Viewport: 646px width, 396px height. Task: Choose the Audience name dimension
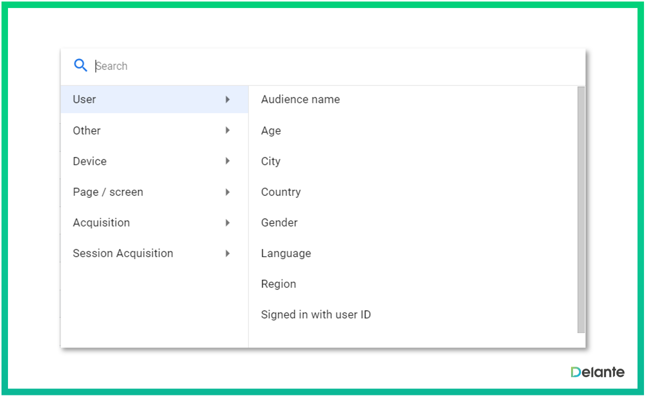point(300,99)
